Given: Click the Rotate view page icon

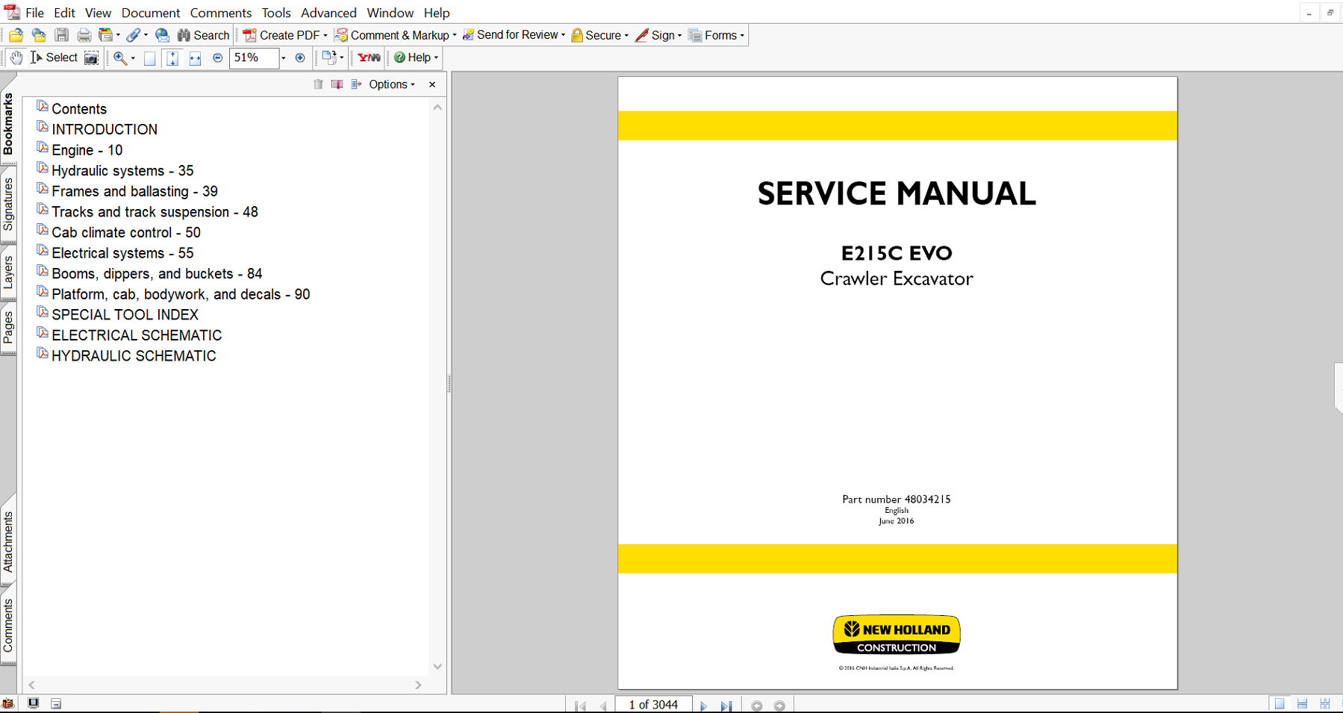Looking at the screenshot, I should (328, 57).
